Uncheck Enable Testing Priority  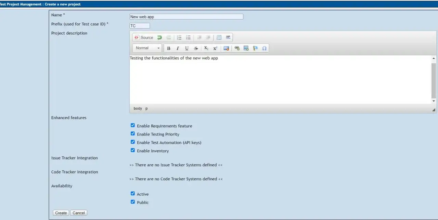133,134
